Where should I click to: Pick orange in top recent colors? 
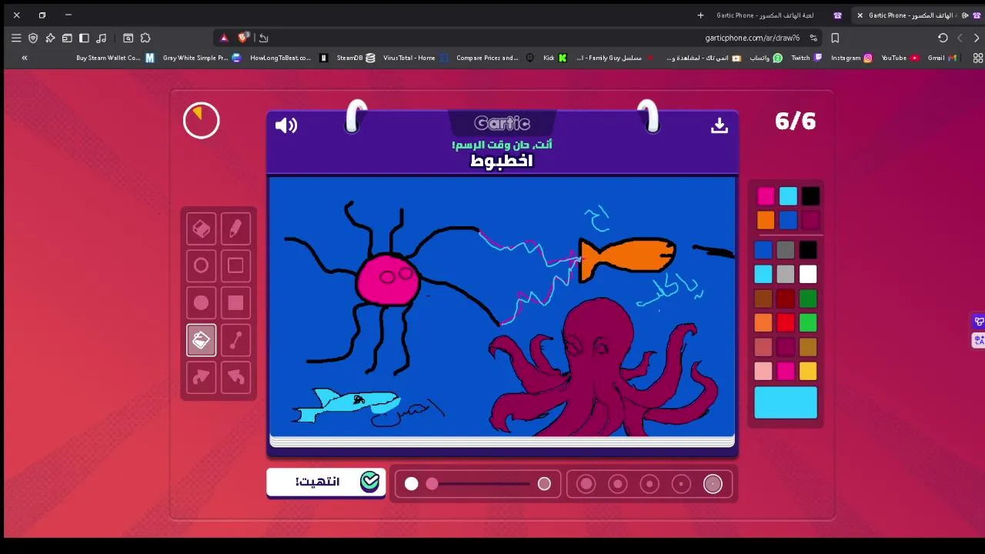766,220
